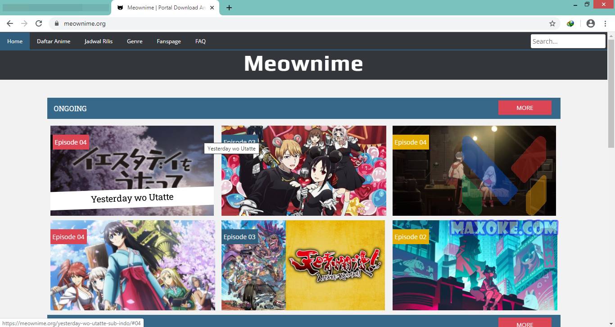Open the Genre menu item
Screen dimensions: 615x327
[135, 41]
